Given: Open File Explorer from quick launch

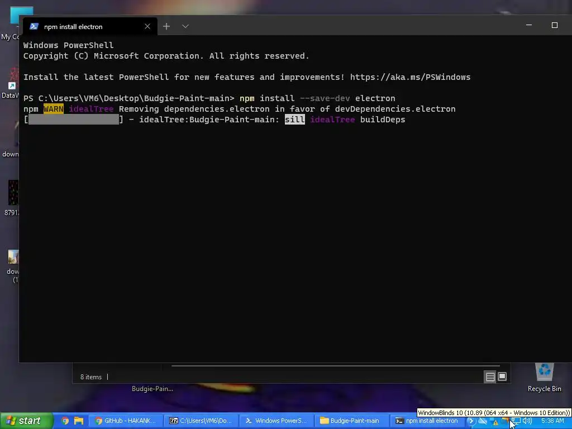Looking at the screenshot, I should pyautogui.click(x=79, y=421).
